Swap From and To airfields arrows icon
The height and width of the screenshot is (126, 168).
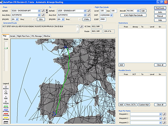pyautogui.click(x=47, y=11)
